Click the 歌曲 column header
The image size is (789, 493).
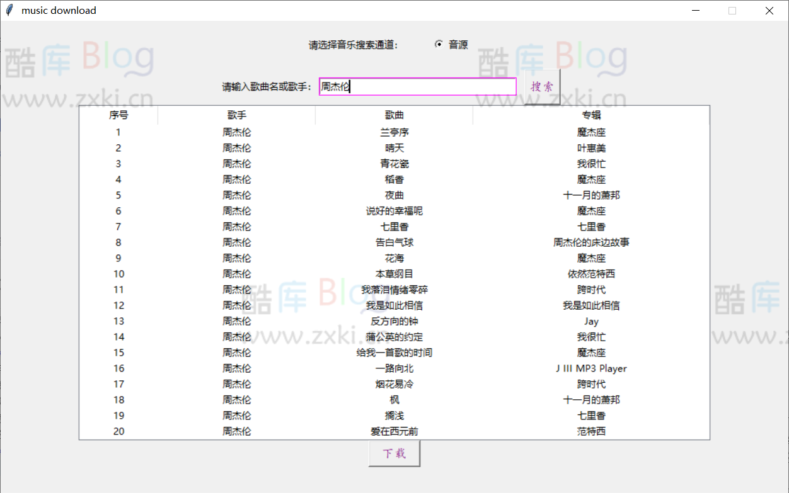point(394,115)
